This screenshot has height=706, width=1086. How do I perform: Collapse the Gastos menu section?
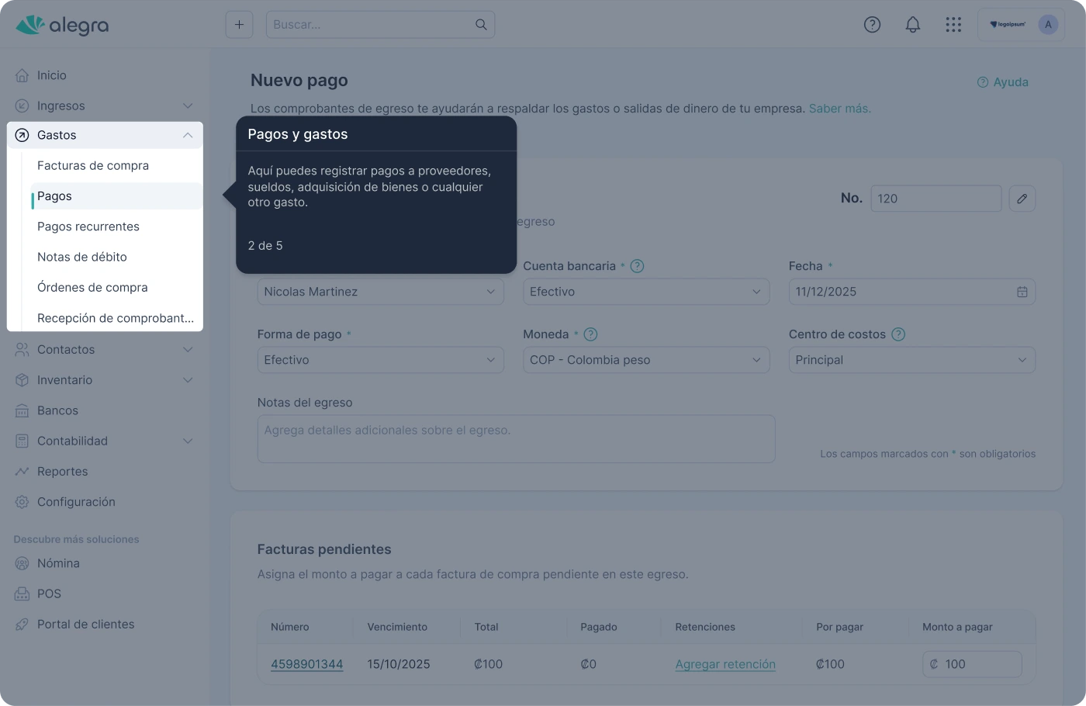coord(187,135)
